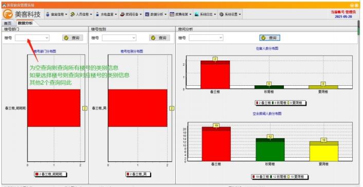
Task: Click the 春兰楼_男 axis label
Action: coord(99,108)
